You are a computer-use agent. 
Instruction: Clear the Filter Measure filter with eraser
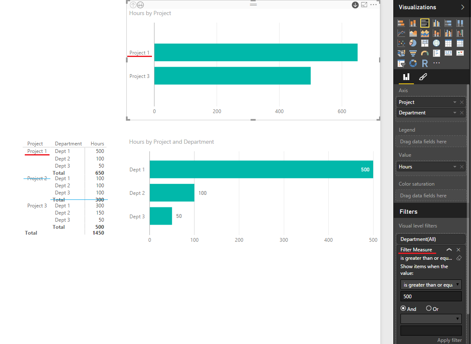(459, 258)
